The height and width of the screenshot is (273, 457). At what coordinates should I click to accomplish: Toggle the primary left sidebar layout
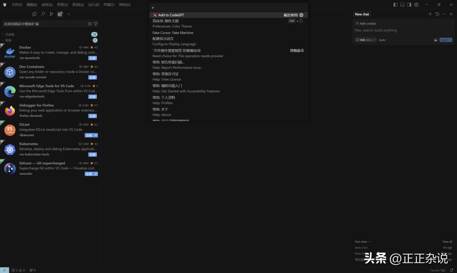tap(395, 5)
